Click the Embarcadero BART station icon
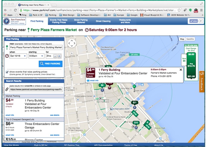The height and width of the screenshot is (147, 207). point(111,109)
